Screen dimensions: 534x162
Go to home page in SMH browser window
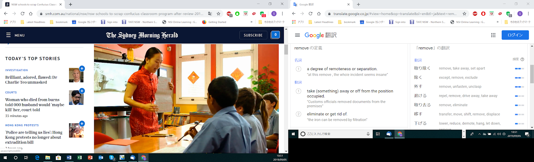pos(31,14)
